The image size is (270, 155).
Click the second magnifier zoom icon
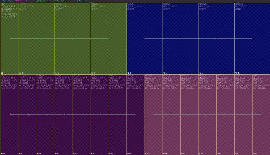10,1
